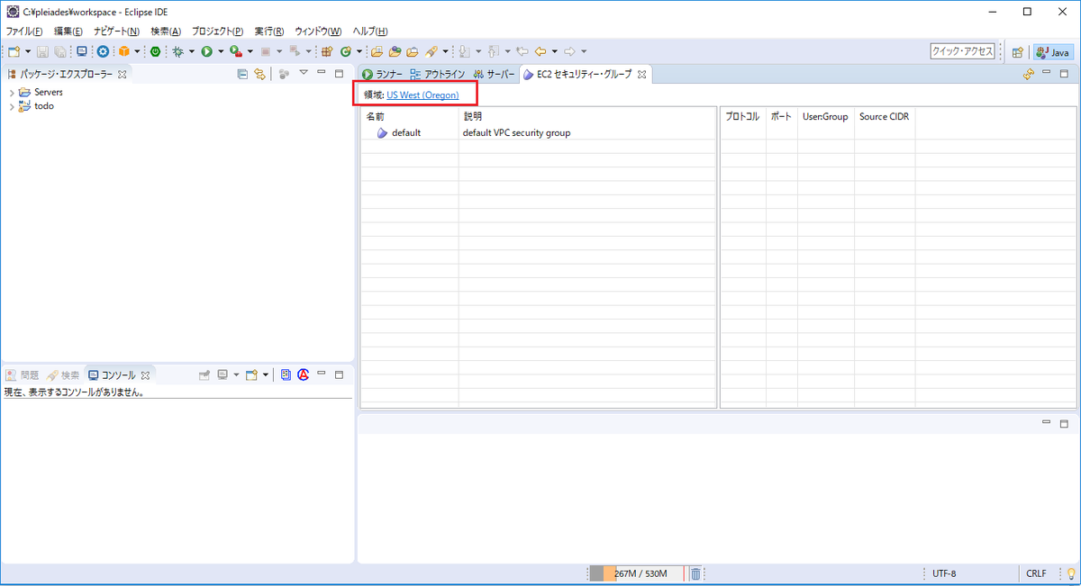Open the Package Explorer view menu triangle

[x=304, y=73]
